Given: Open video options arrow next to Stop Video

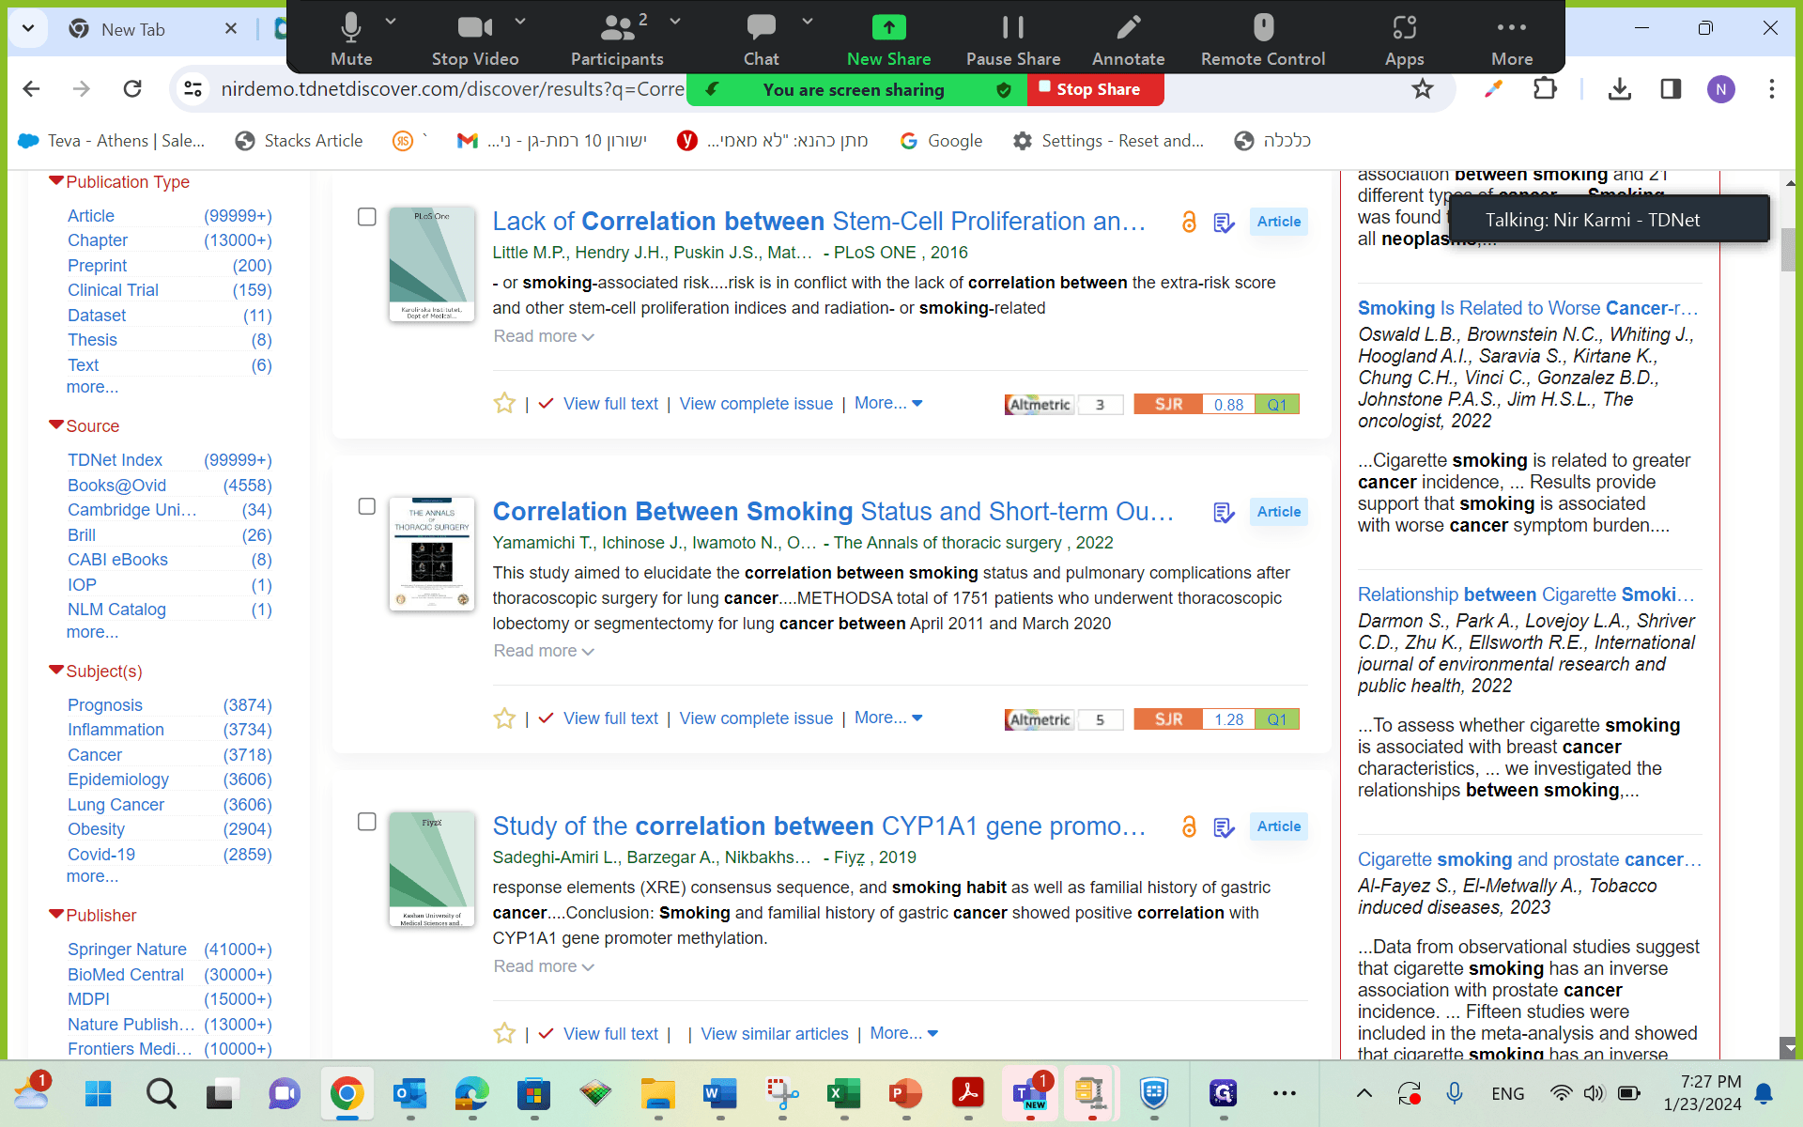Looking at the screenshot, I should click(x=520, y=21).
